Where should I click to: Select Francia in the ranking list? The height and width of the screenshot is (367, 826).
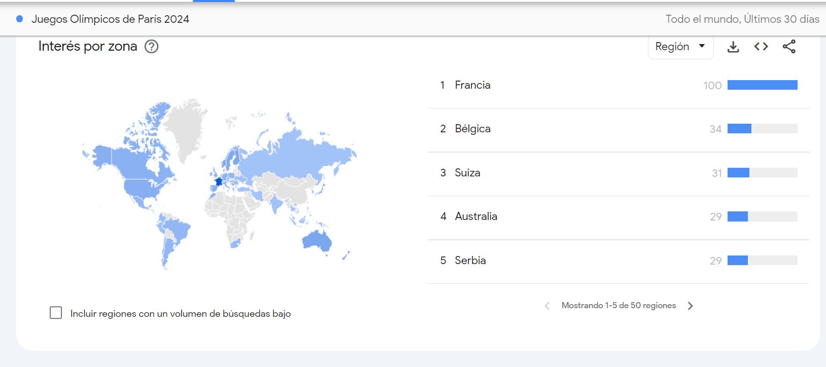tap(472, 85)
